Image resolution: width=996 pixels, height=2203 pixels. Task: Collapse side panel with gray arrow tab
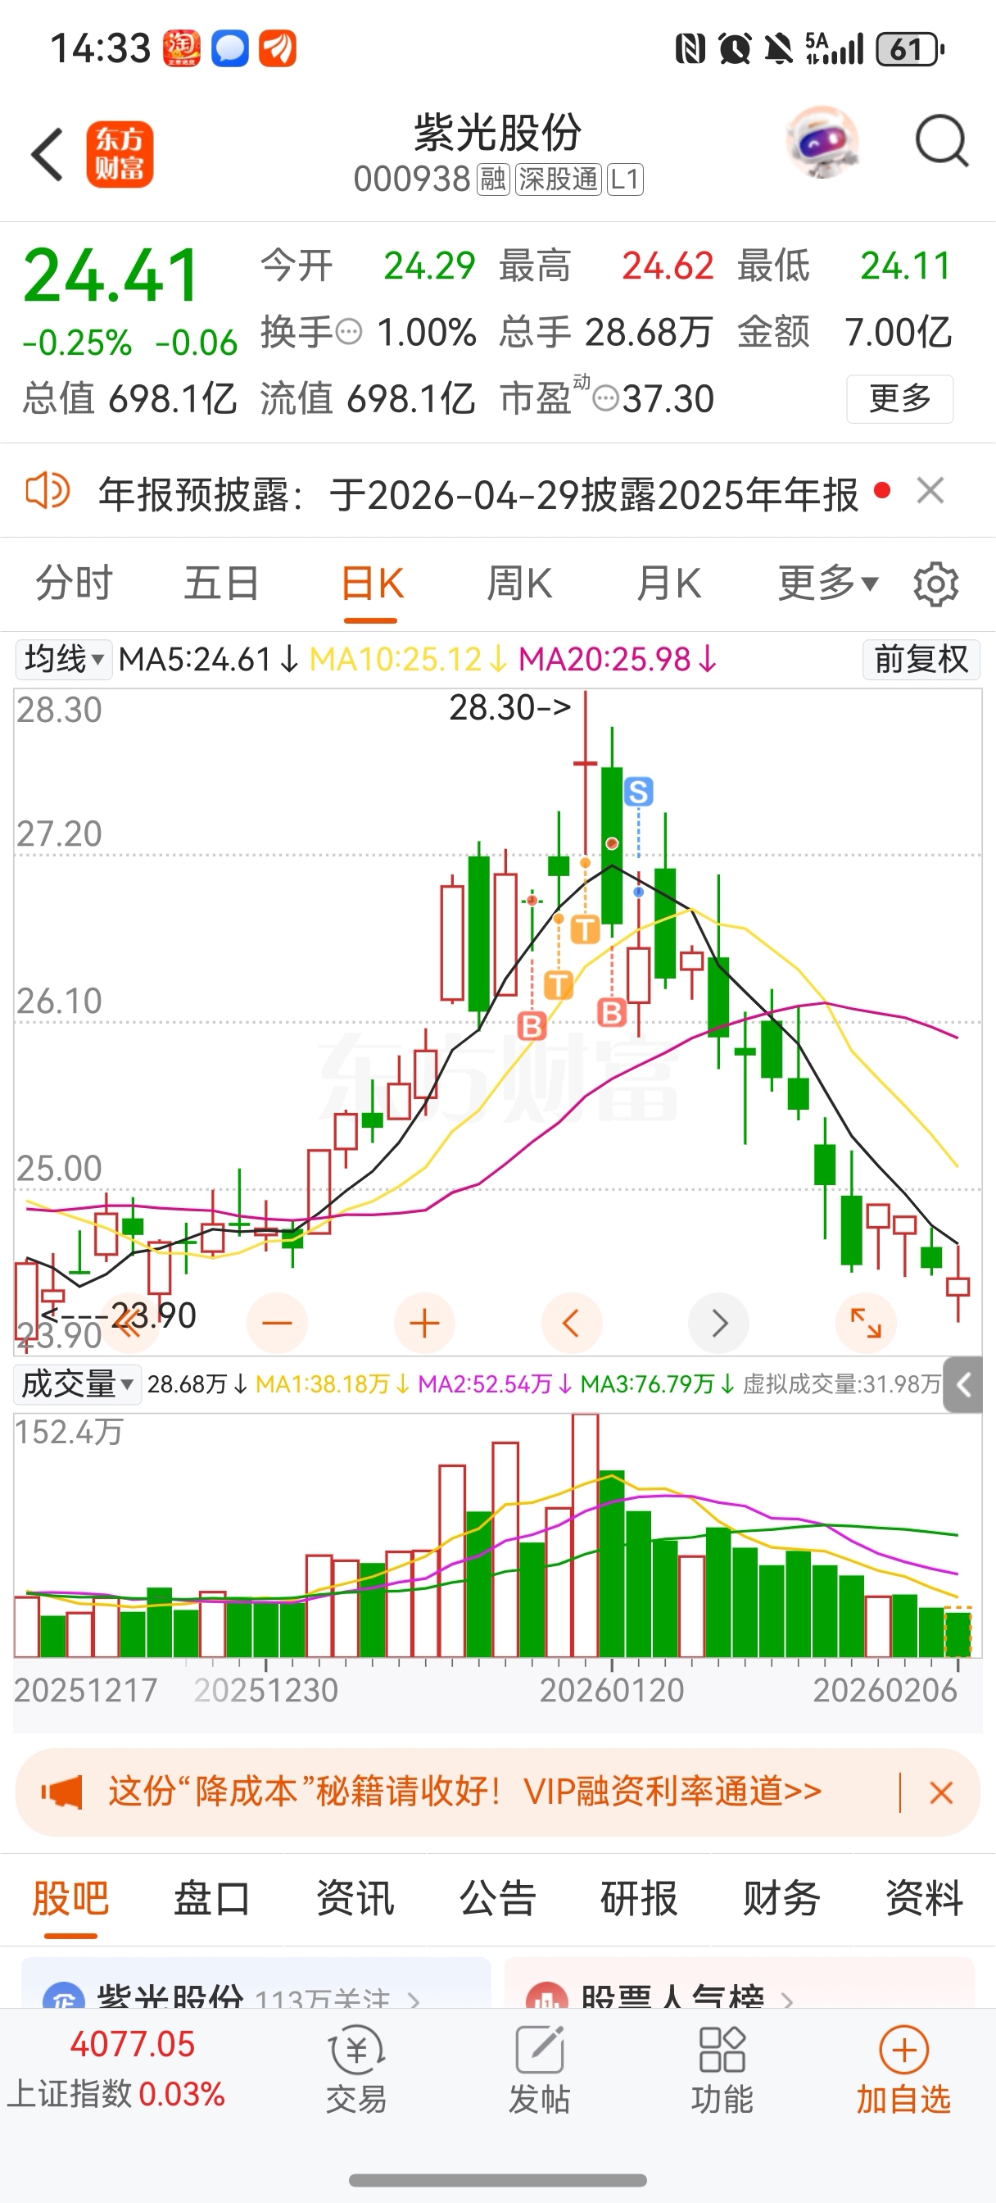coord(962,1383)
